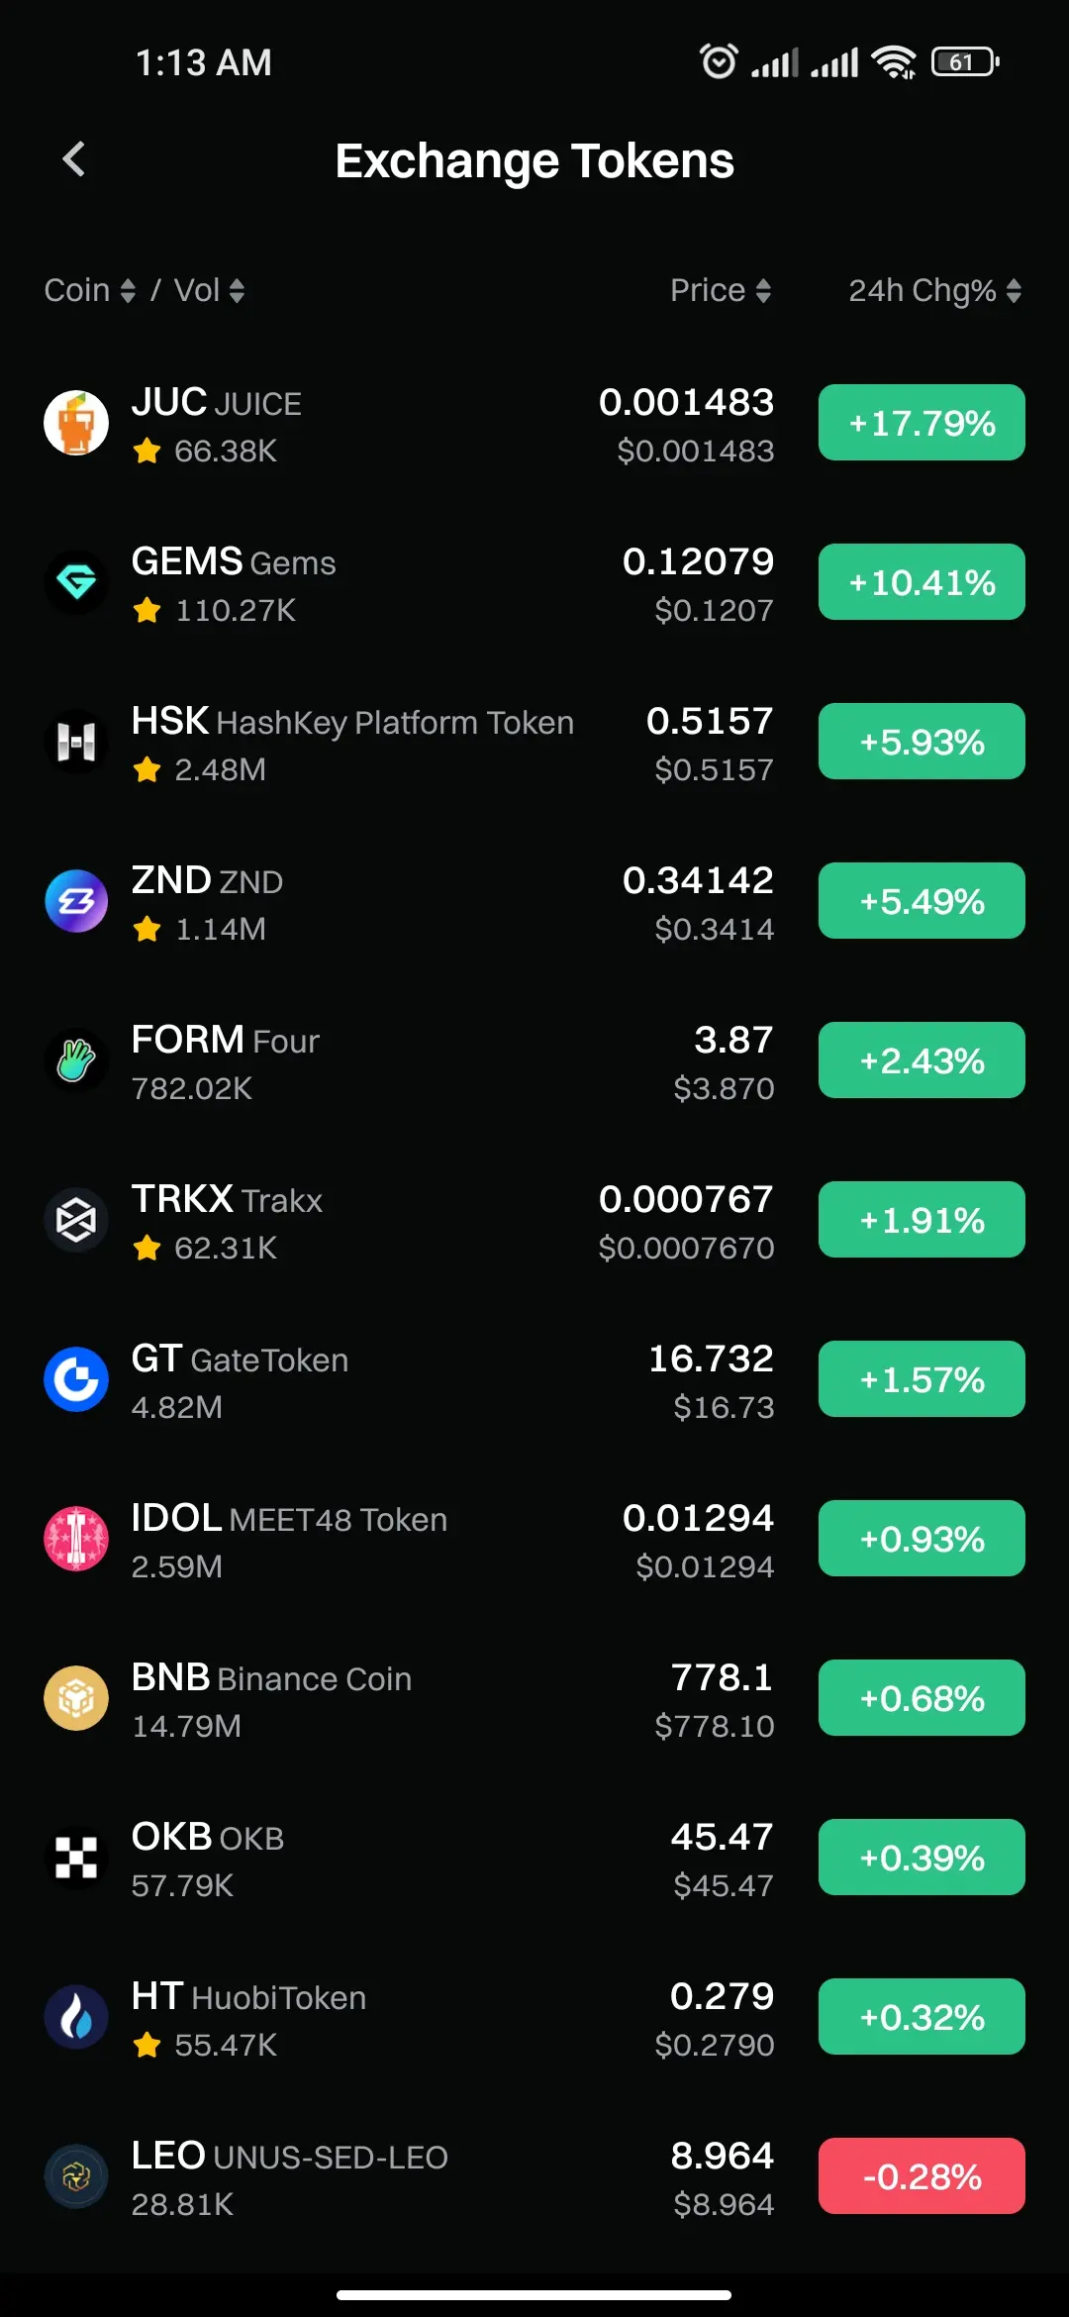Tap the HashKey HSK logo icon
Viewport: 1069px width, 2317px height.
pos(76,742)
